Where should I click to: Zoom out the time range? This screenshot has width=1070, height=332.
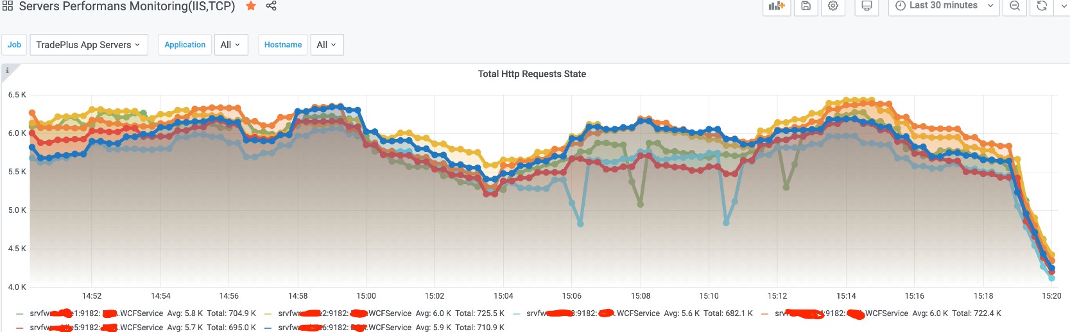click(1015, 6)
